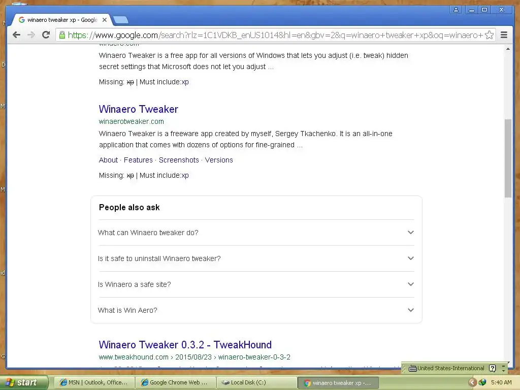The width and height of the screenshot is (520, 390).
Task: Switch to Local Disk (C:) taskbar window
Action: (x=256, y=382)
